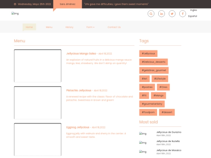
Task: Open Pistachio Jellycious title link
Action: (x=79, y=91)
